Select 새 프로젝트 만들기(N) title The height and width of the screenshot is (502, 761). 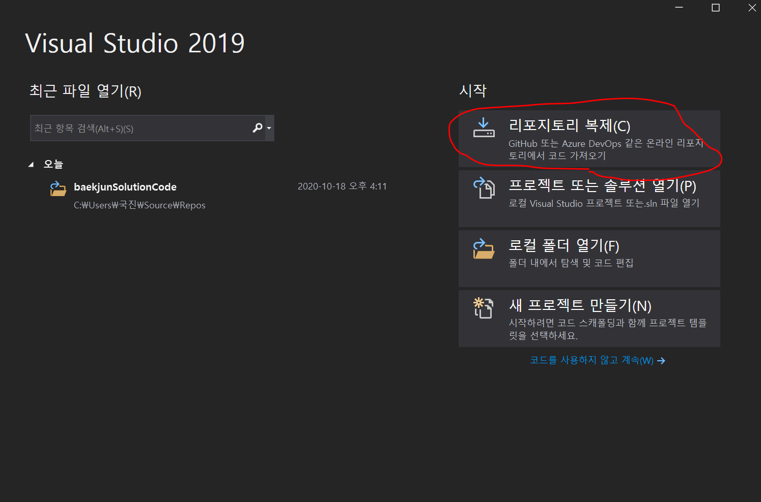[x=580, y=305]
